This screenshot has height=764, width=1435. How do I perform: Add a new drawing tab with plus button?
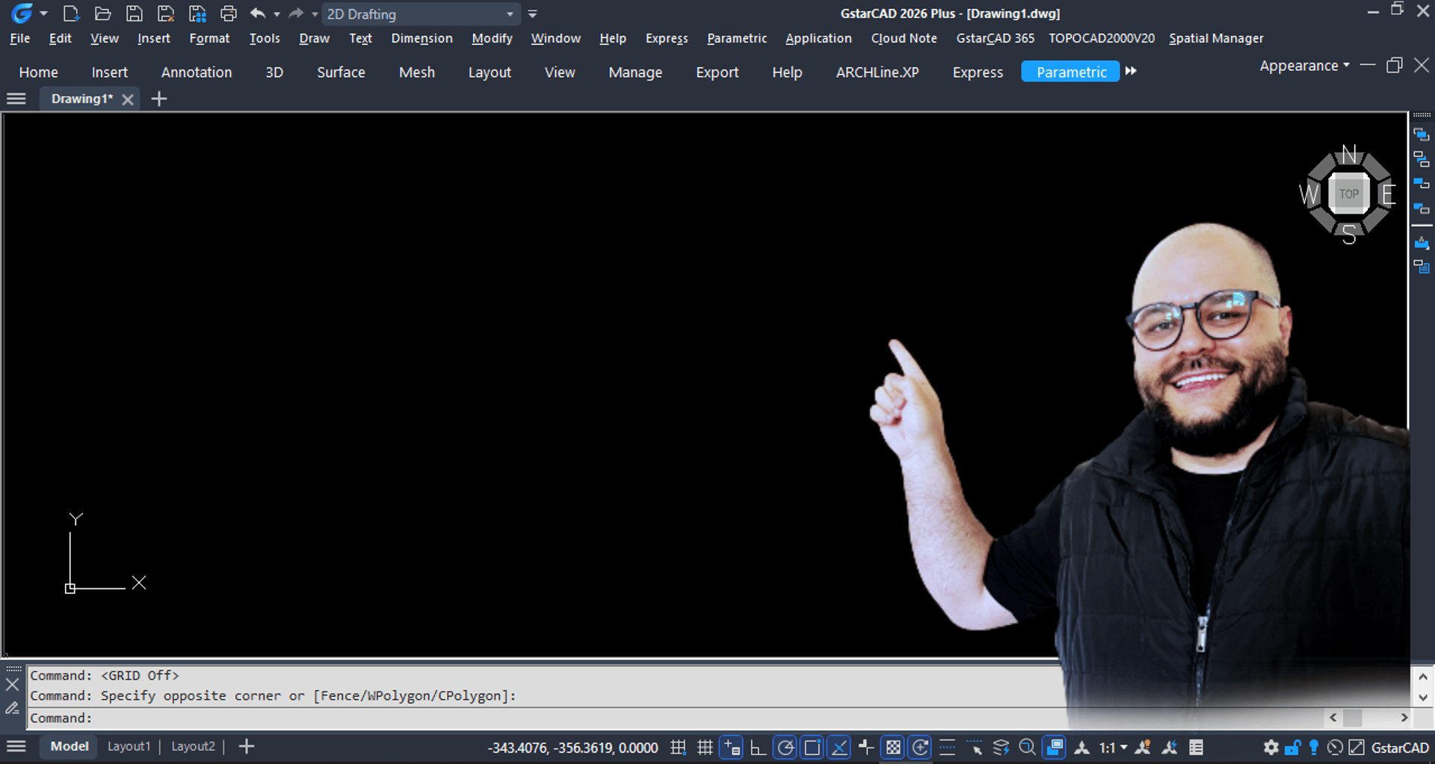coord(159,99)
